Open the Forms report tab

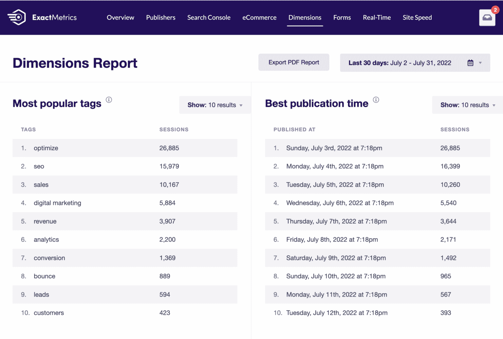click(342, 18)
